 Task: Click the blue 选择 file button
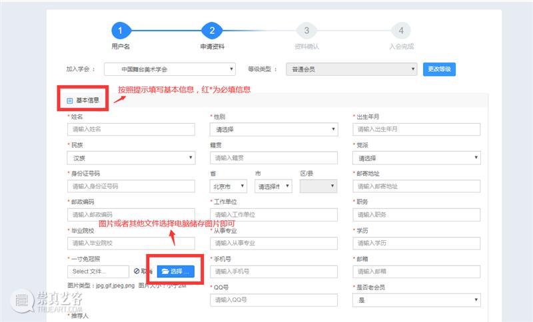176,271
